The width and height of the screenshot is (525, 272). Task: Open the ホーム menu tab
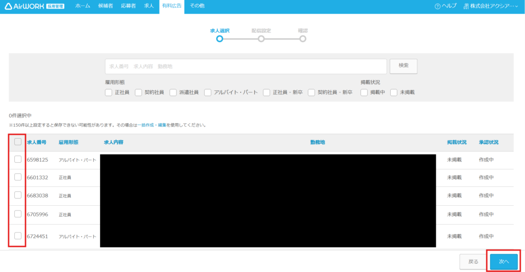pos(83,6)
